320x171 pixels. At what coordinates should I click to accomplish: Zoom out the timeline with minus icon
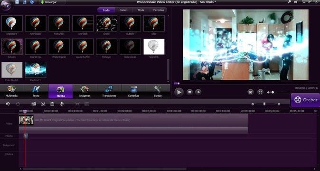point(253,104)
